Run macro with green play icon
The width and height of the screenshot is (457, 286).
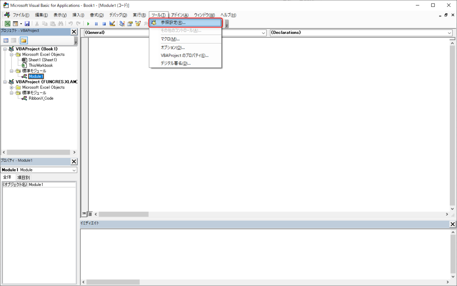coord(88,24)
